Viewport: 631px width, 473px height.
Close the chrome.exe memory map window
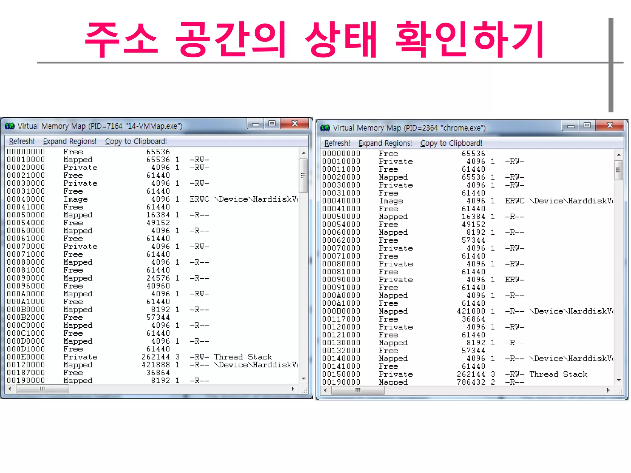coord(610,126)
